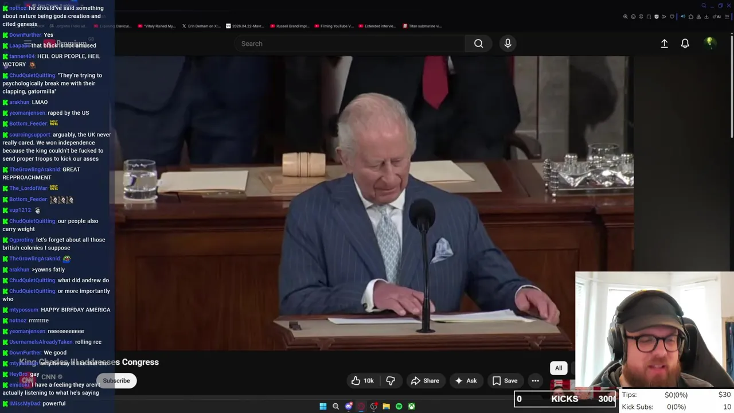Open Windows taskbar search

(x=336, y=407)
